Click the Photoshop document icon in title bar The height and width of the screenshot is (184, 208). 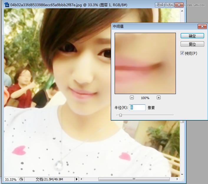(7, 5)
